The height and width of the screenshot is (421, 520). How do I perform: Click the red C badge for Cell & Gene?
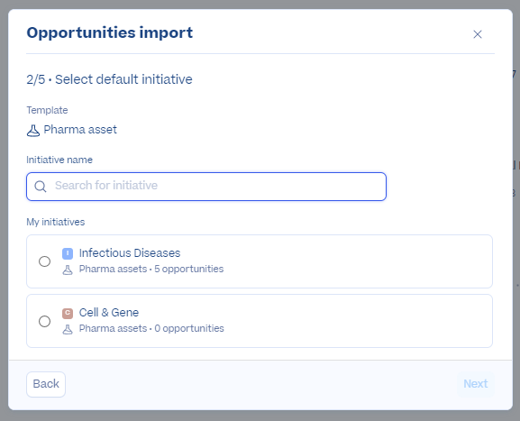click(68, 313)
